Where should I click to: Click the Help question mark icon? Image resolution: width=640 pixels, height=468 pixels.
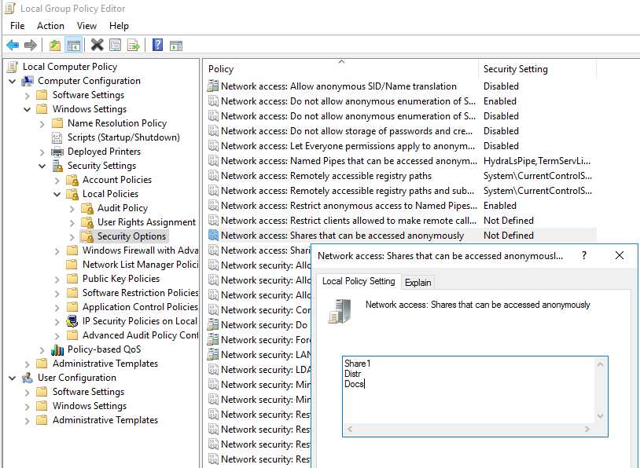pyautogui.click(x=157, y=46)
